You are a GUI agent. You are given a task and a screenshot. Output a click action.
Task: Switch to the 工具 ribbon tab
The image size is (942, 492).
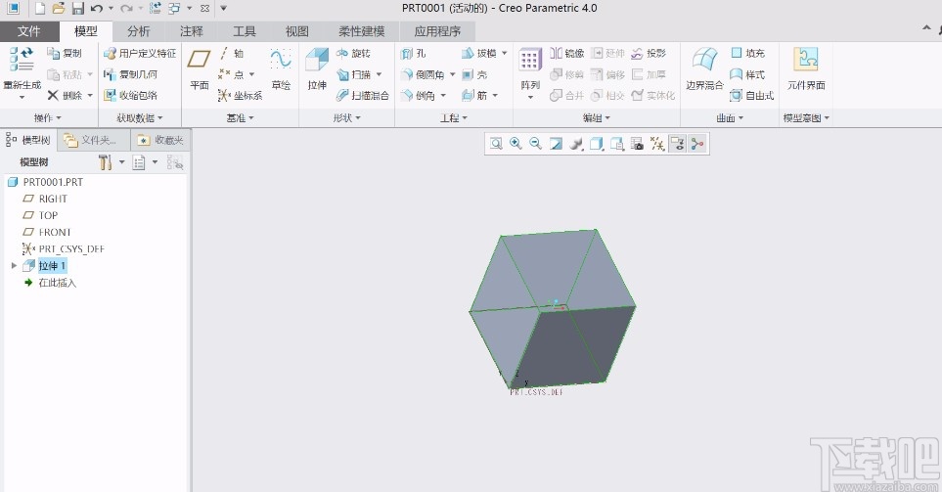pyautogui.click(x=244, y=31)
